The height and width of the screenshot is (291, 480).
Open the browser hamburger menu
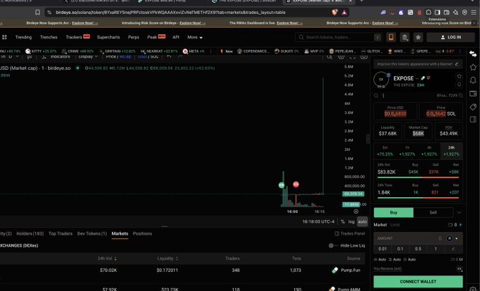pyautogui.click(x=474, y=12)
